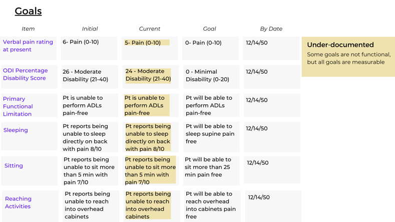The width and height of the screenshot is (395, 222).
Task: Open the Verbal pain rating at present link
Action: point(28,46)
